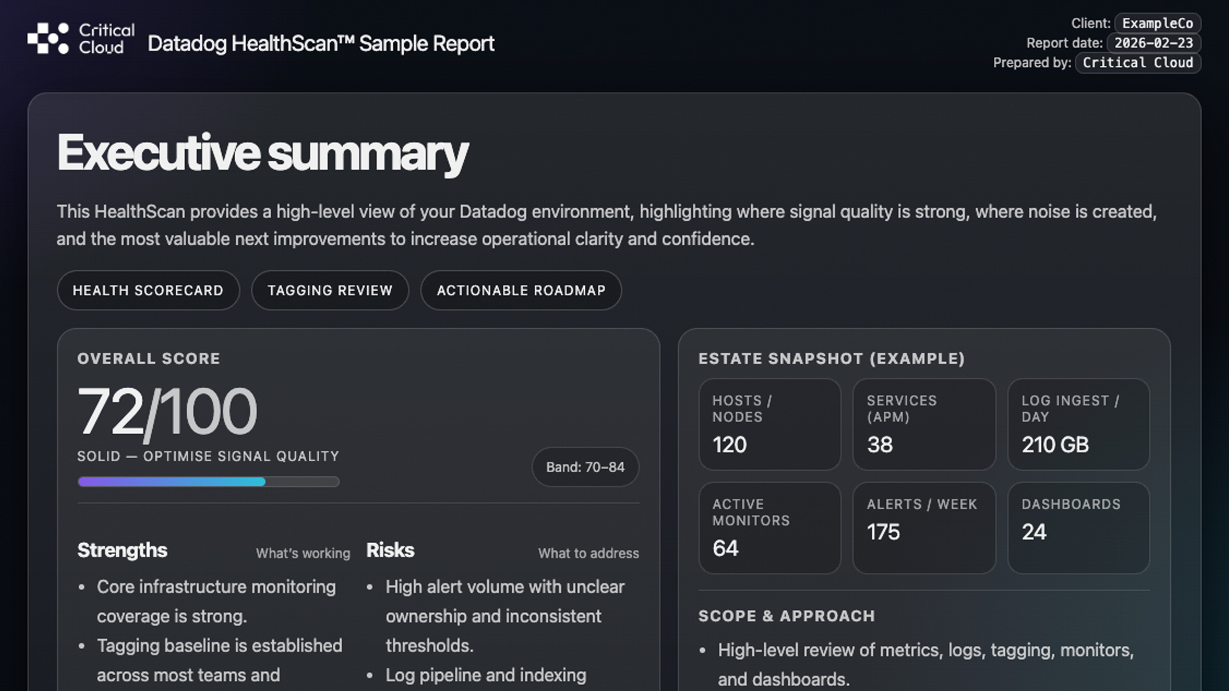This screenshot has width=1229, height=691.
Task: Toggle the Actionable Roadmap pill
Action: coord(520,290)
